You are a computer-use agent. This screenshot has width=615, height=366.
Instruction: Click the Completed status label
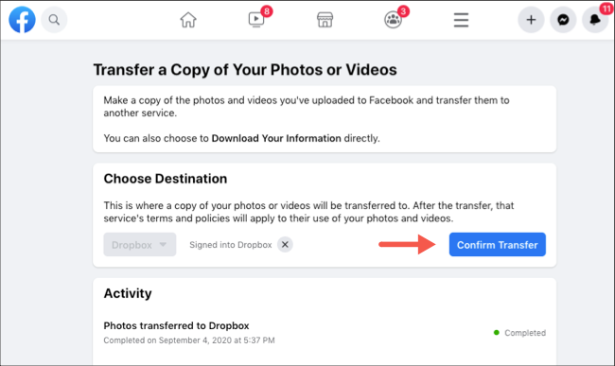pyautogui.click(x=525, y=333)
